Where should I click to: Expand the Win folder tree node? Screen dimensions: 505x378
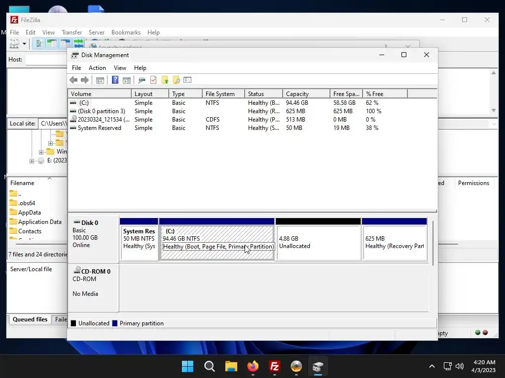click(41, 152)
